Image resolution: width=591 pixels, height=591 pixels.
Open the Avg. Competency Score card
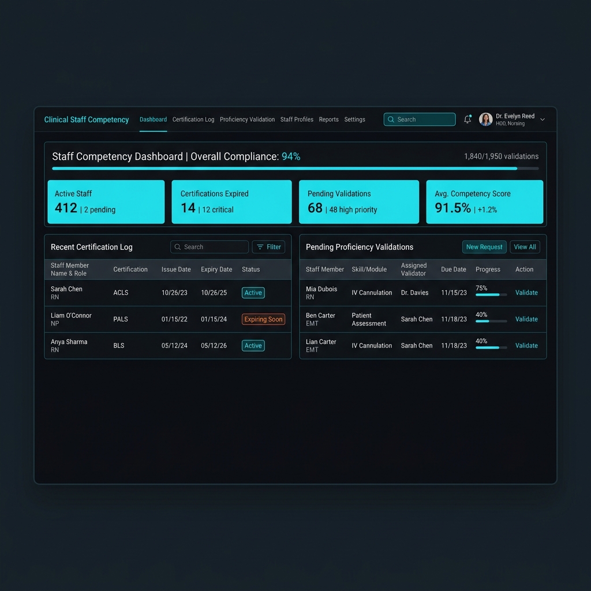[x=484, y=201]
